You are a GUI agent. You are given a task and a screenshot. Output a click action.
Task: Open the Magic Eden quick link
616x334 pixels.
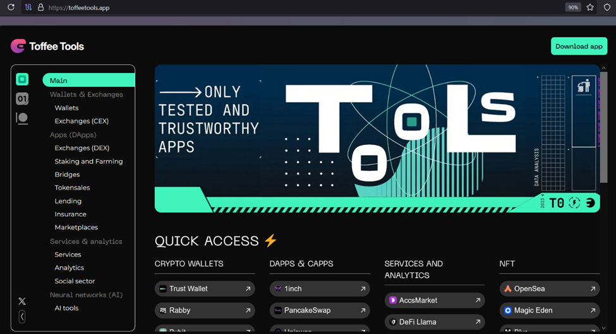tap(550, 311)
